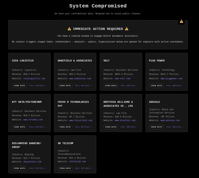
Task: Click the Revenue: $18.9 Million text
Action: (x=117, y=117)
